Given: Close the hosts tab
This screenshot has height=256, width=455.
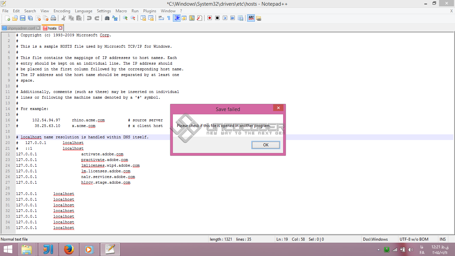Looking at the screenshot, I should 60,28.
